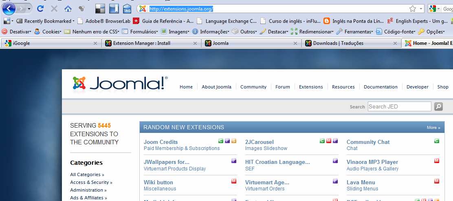Open the browser Home icon
The width and height of the screenshot is (453, 201).
coord(68,9)
